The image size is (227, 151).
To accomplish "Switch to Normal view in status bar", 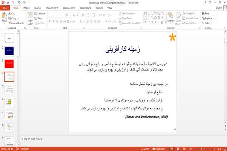I will [x=172, y=149].
